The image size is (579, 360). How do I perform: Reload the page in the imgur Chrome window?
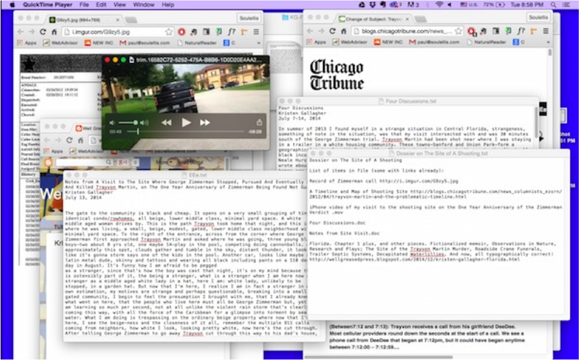click(43, 32)
